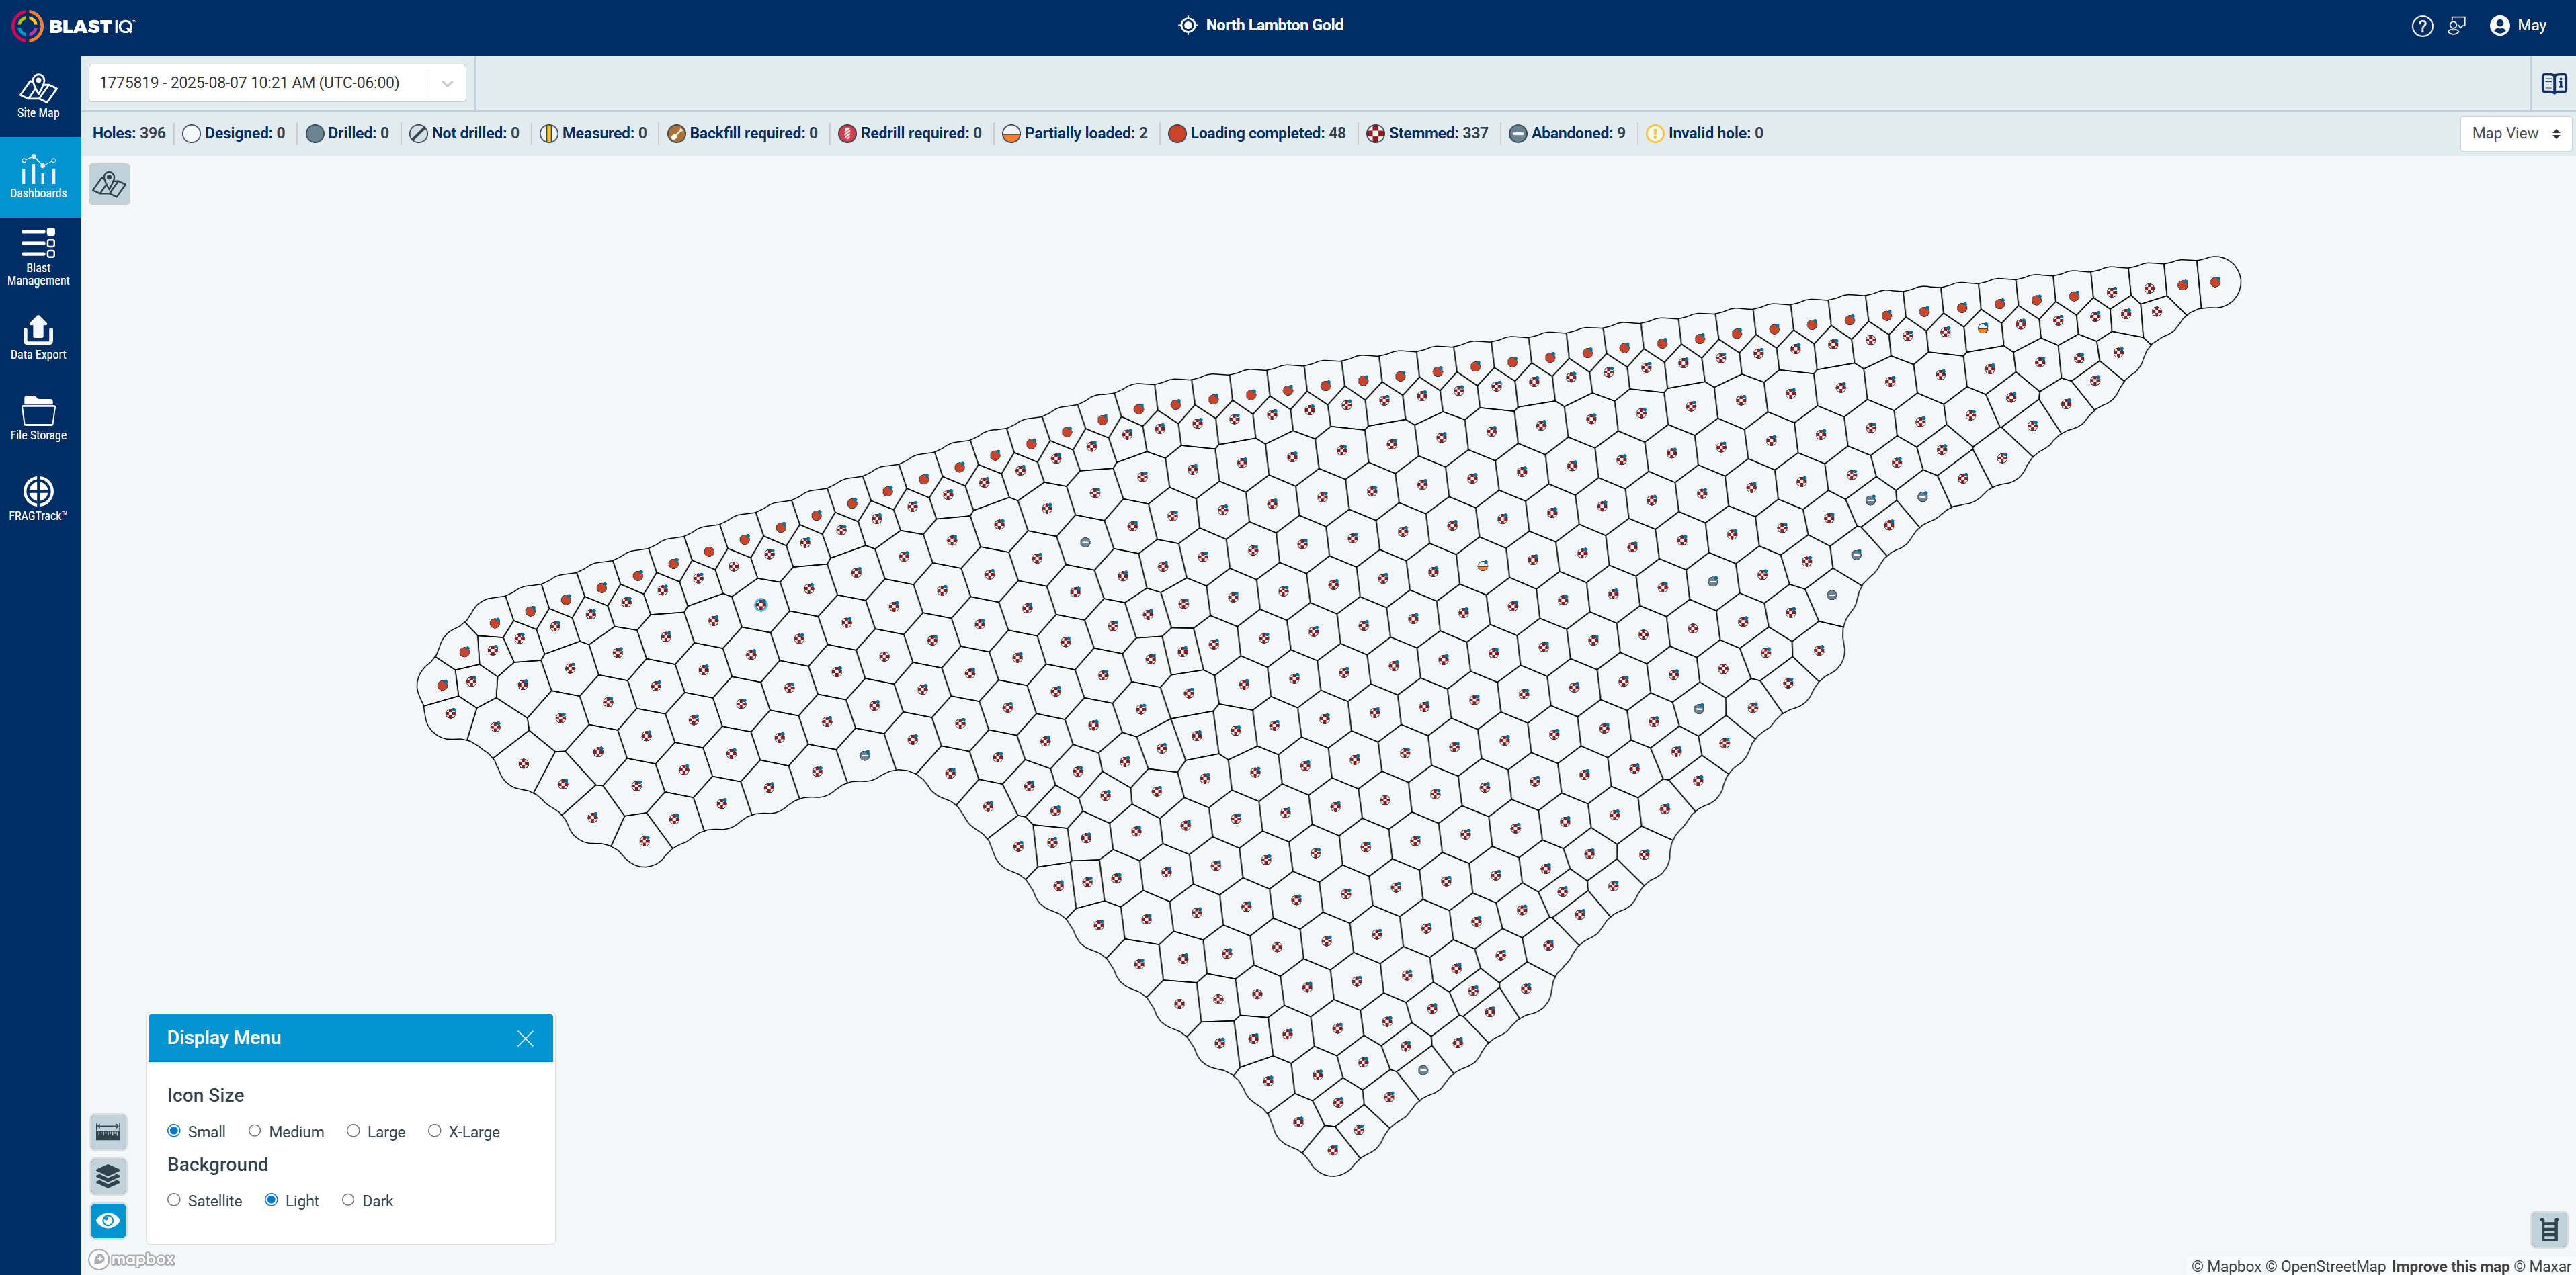
Task: Close the Display Menu panel
Action: pyautogui.click(x=525, y=1038)
